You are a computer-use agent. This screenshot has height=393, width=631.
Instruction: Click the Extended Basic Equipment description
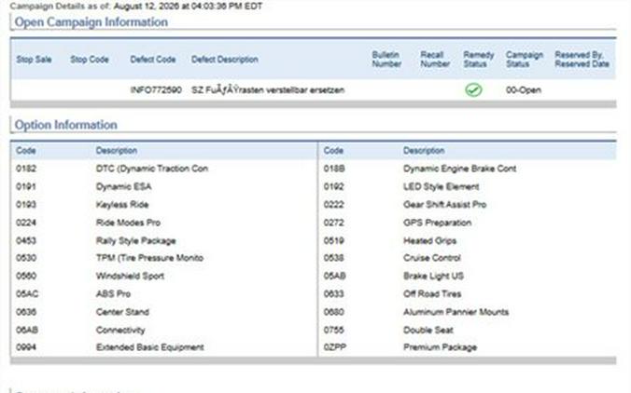click(x=150, y=347)
